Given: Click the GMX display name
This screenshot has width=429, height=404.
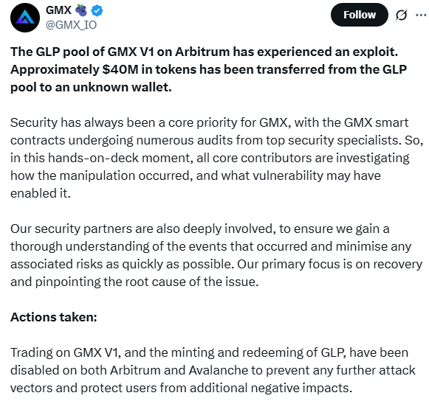Looking at the screenshot, I should tap(58, 10).
